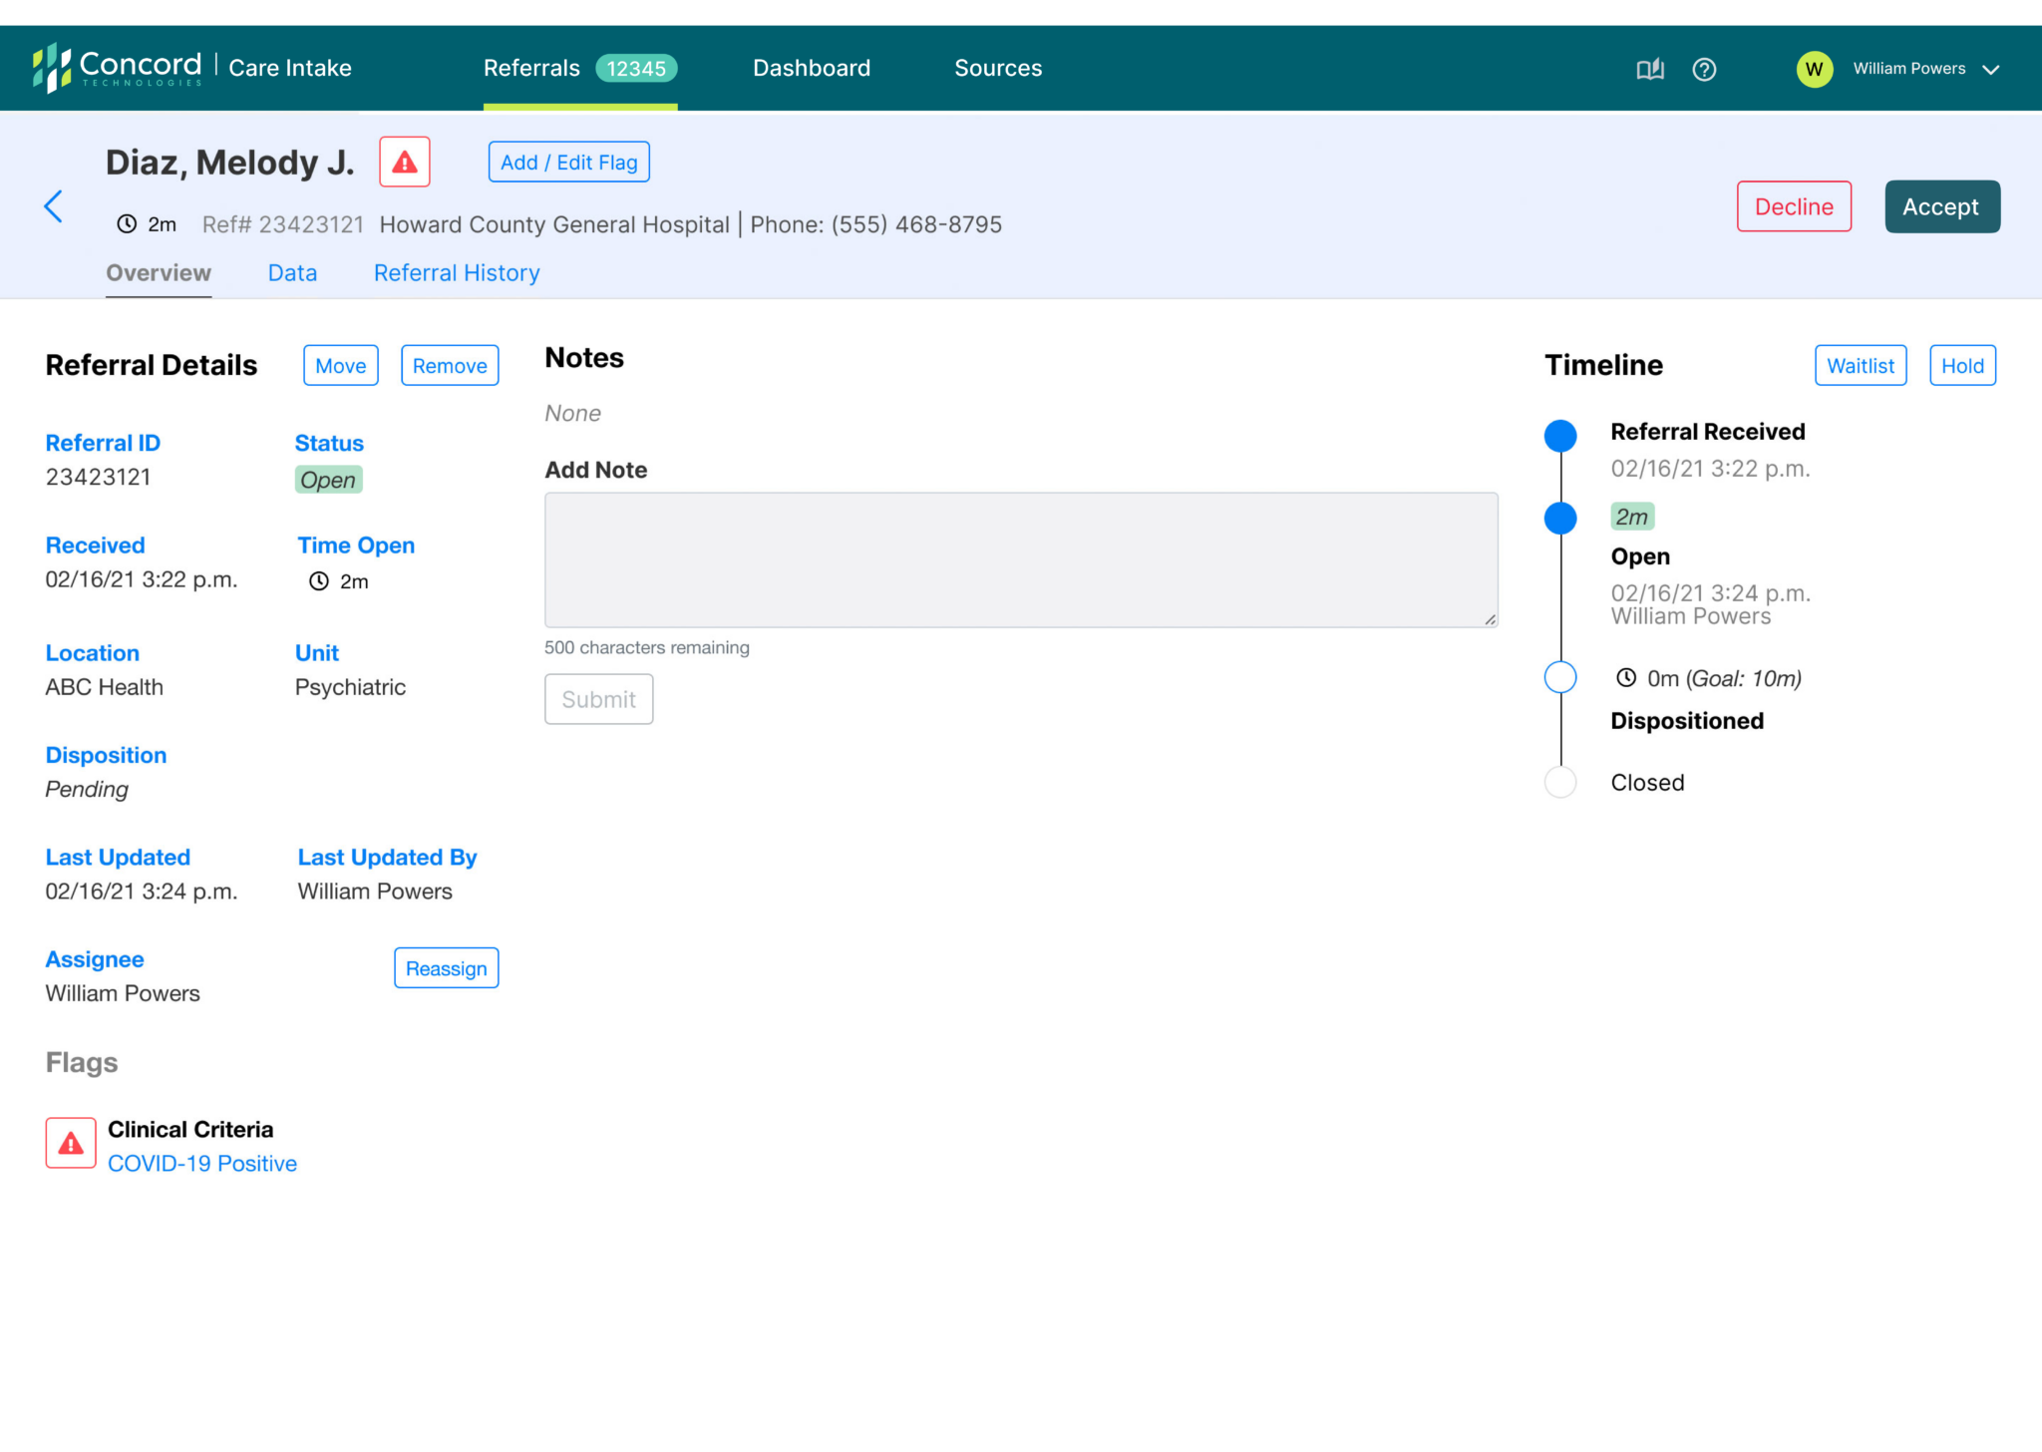Click the COVID-19 Positive link
The width and height of the screenshot is (2042, 1452).
pyautogui.click(x=202, y=1164)
